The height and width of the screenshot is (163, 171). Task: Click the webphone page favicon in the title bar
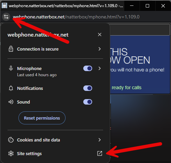4,5
